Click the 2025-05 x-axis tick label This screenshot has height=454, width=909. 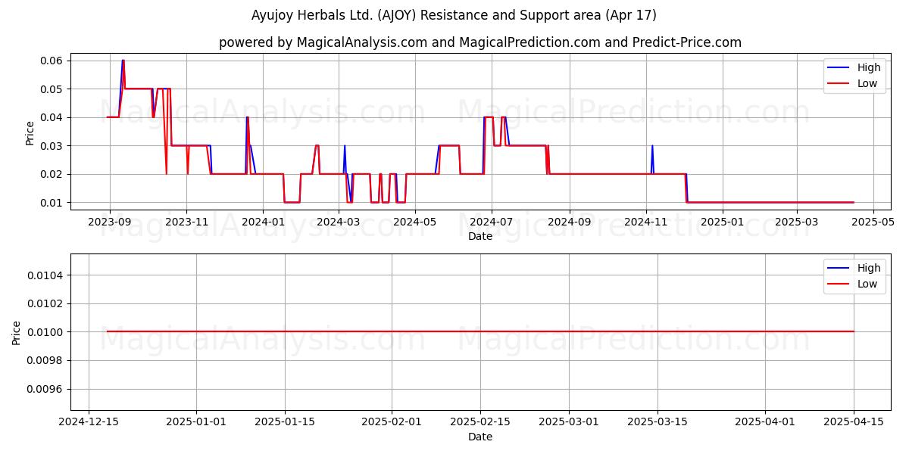pos(873,222)
